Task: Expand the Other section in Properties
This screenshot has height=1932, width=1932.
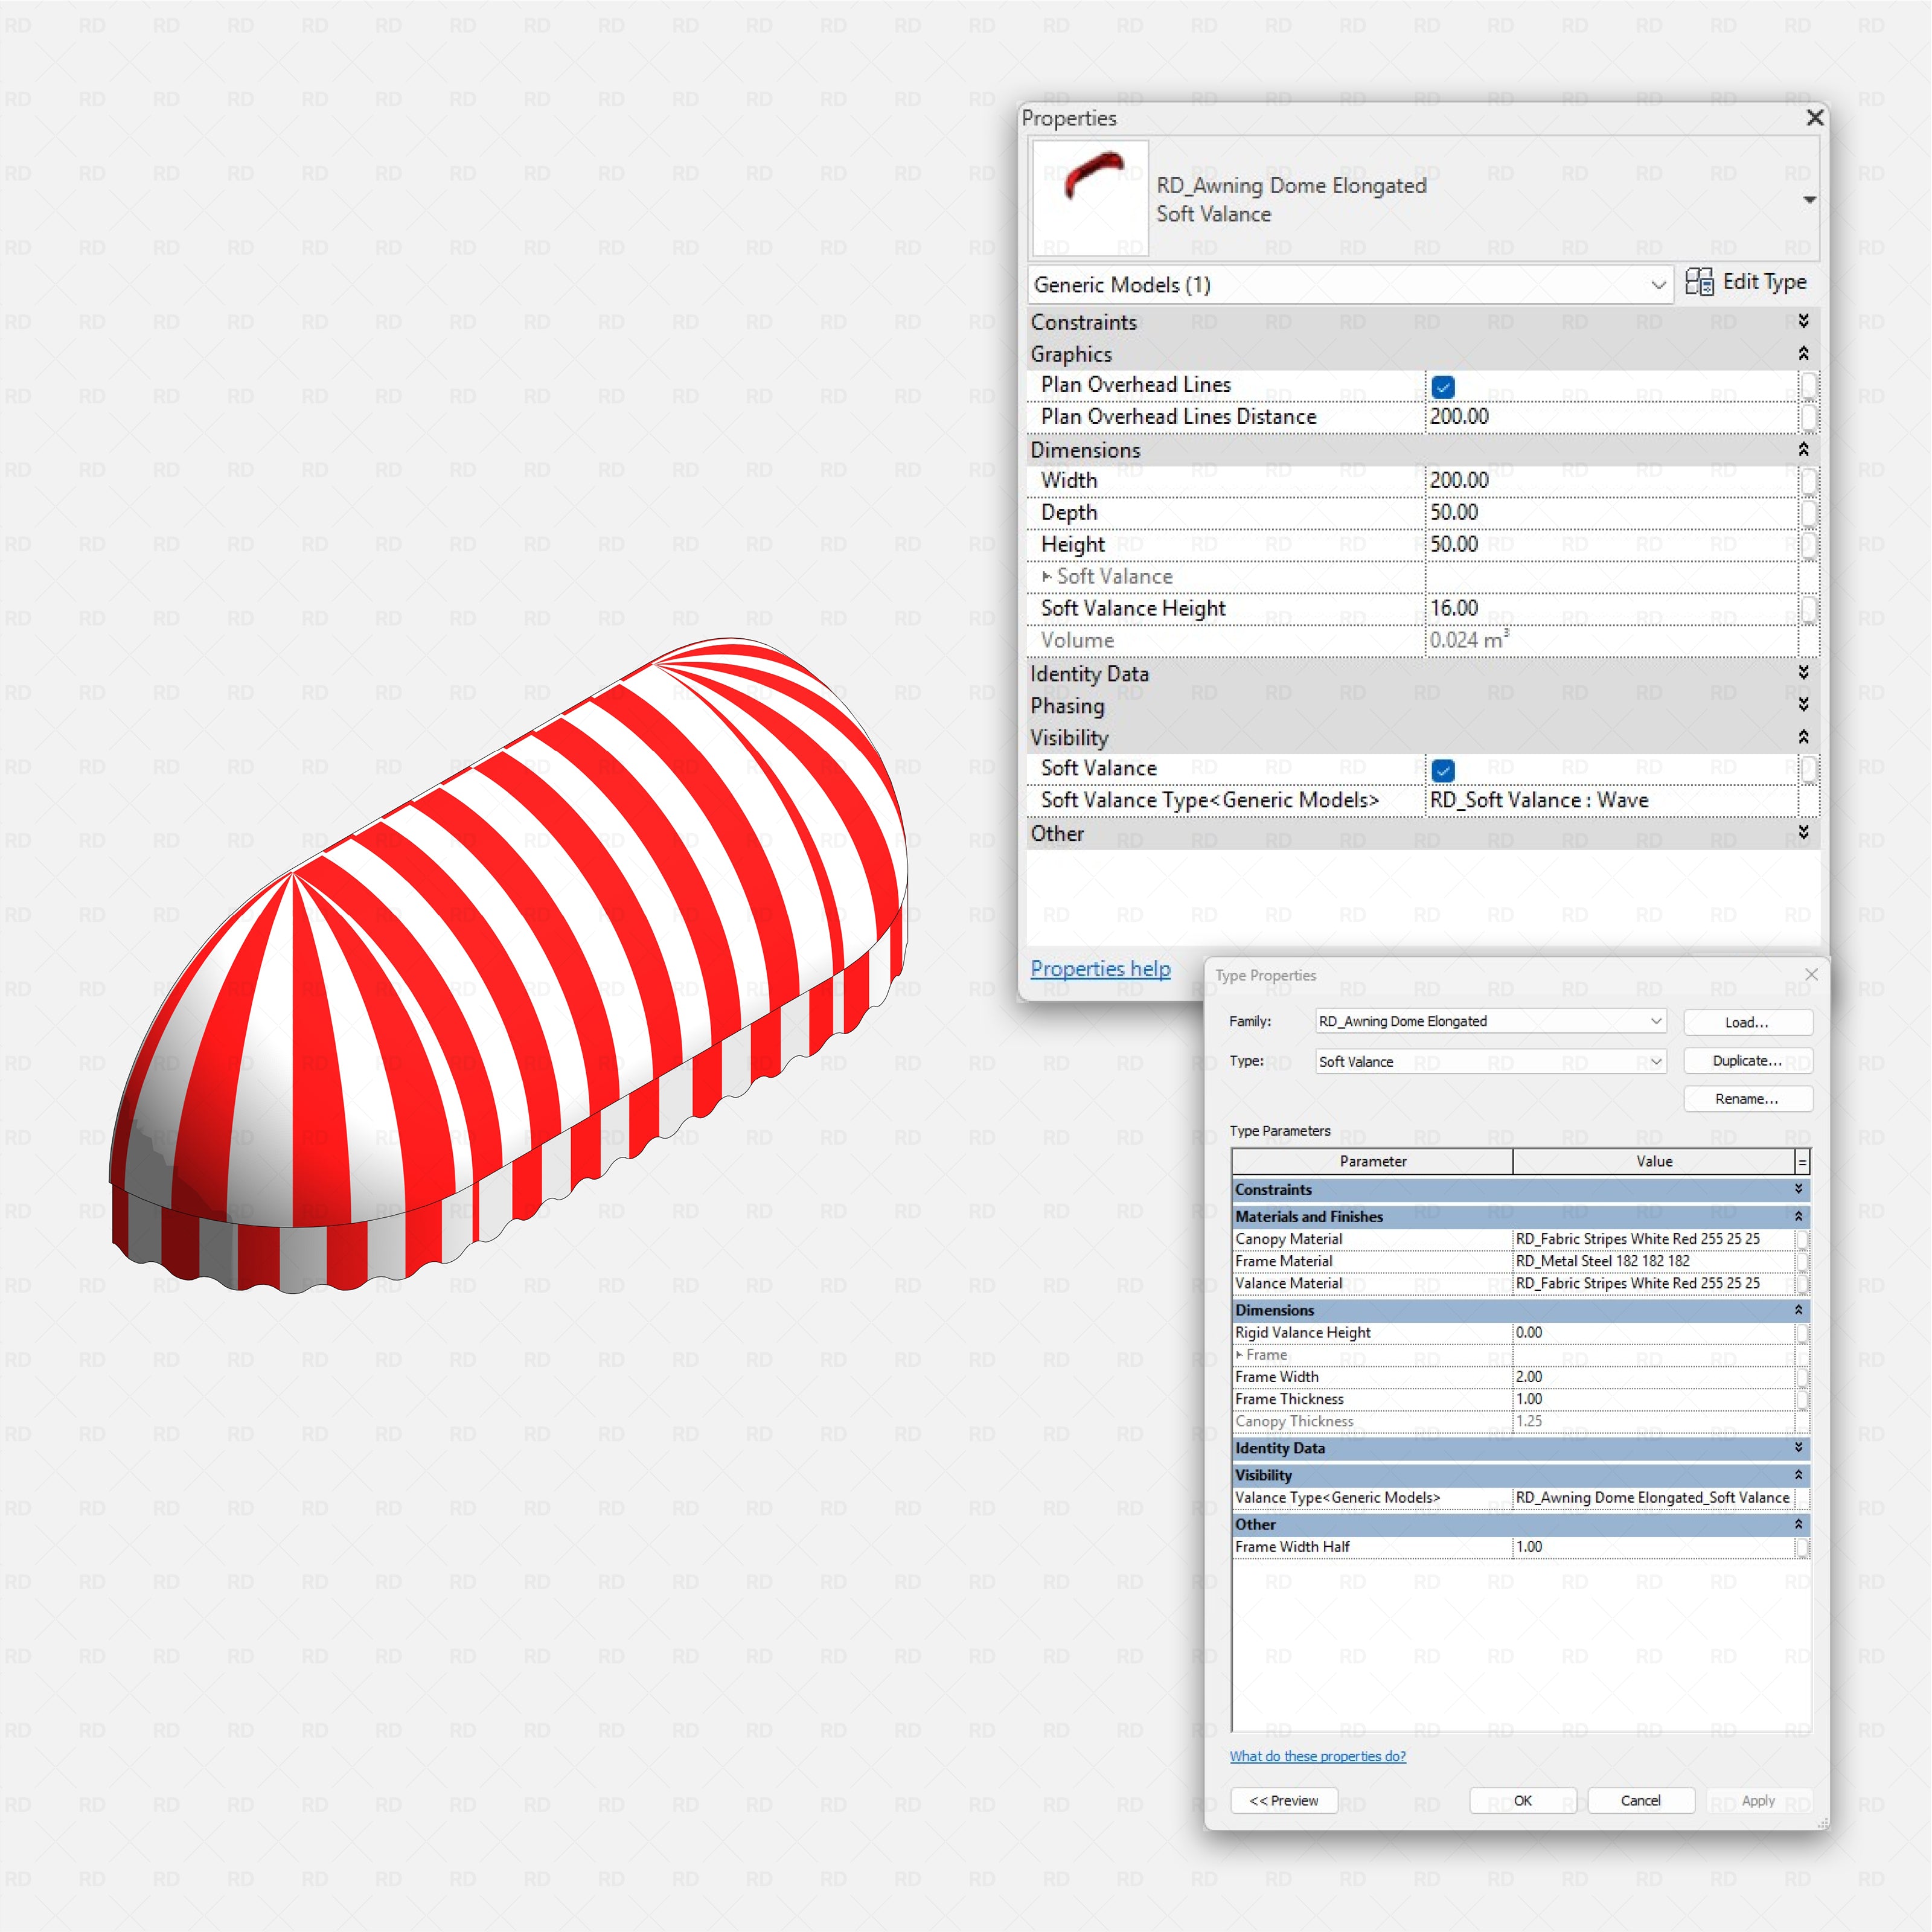Action: click(1803, 832)
